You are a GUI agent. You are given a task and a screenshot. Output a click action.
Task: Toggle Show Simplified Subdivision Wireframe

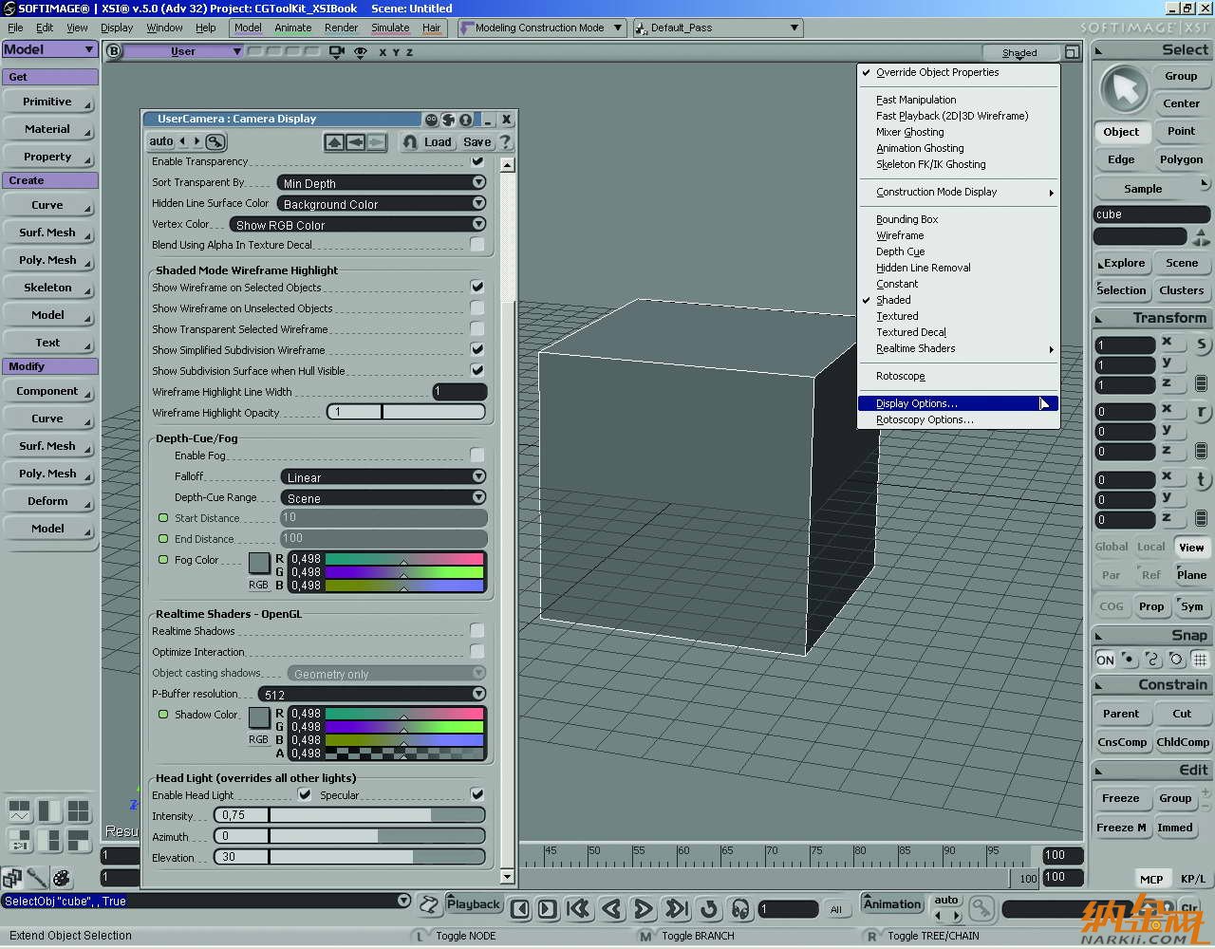(477, 349)
